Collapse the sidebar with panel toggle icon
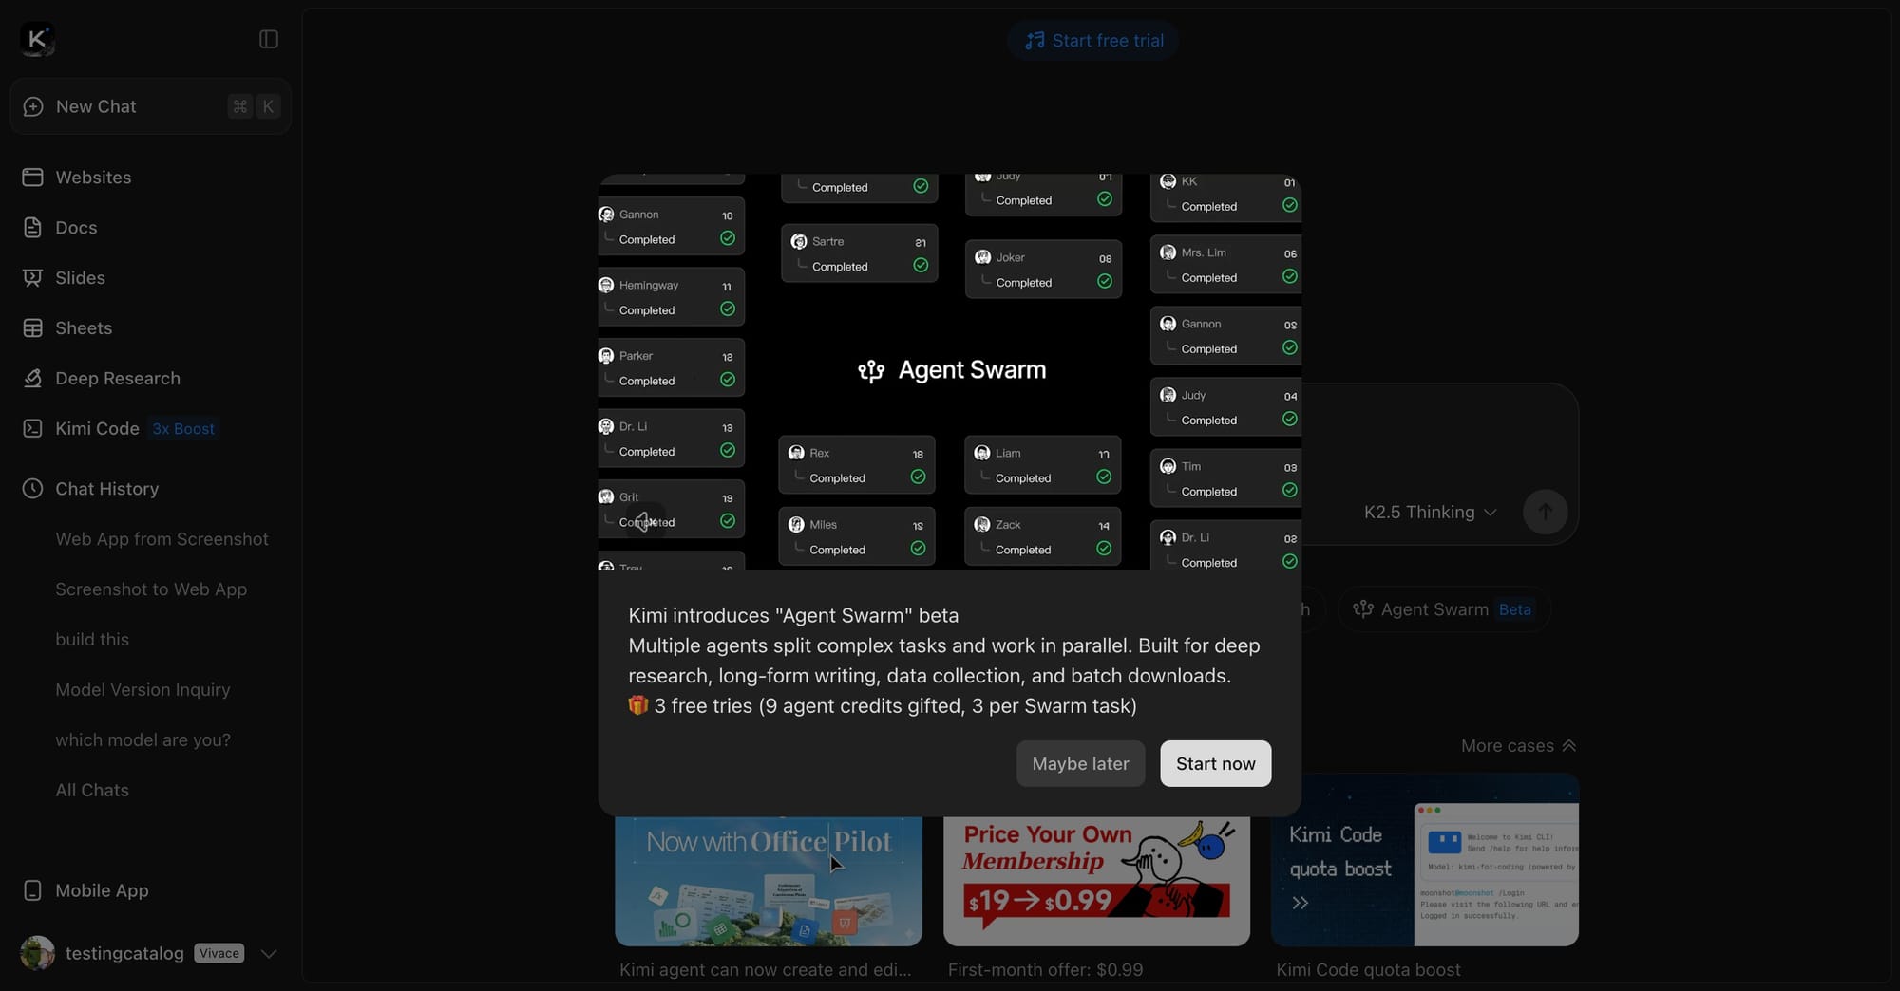 pos(269,39)
